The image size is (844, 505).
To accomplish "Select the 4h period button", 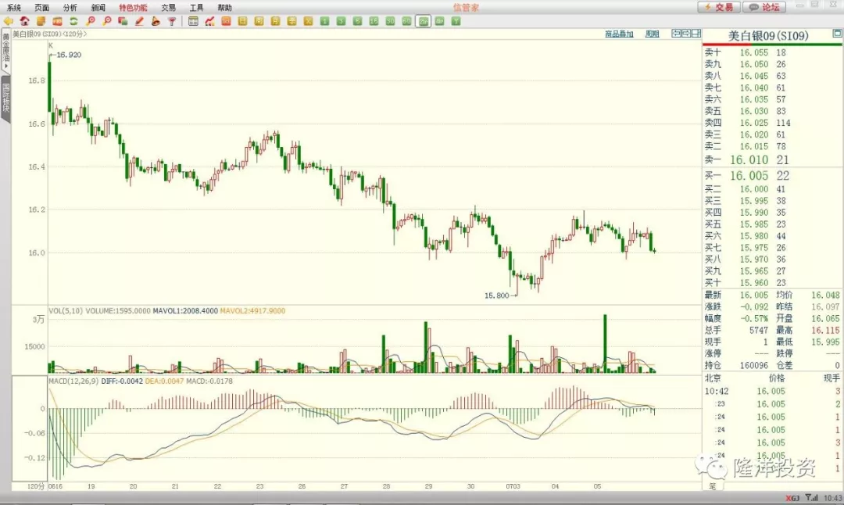I will 440,21.
